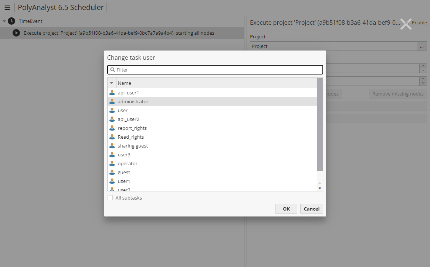Image resolution: width=430 pixels, height=267 pixels.
Task: Click the user icon next to api_user1
Action: 112,93
